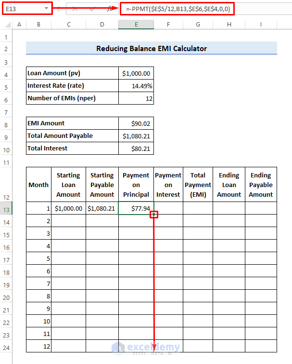Select column C header
Viewport: 292px width, 364px height.
tap(68, 25)
